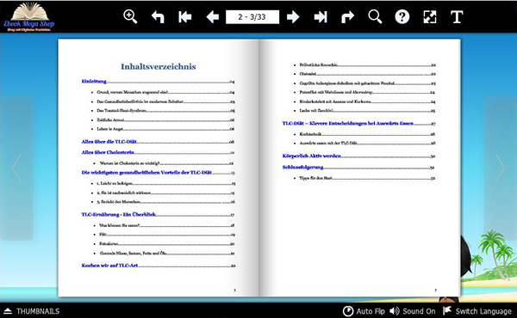Click the page number field
Image resolution: width=517 pixels, height=318 pixels.
[x=252, y=17]
